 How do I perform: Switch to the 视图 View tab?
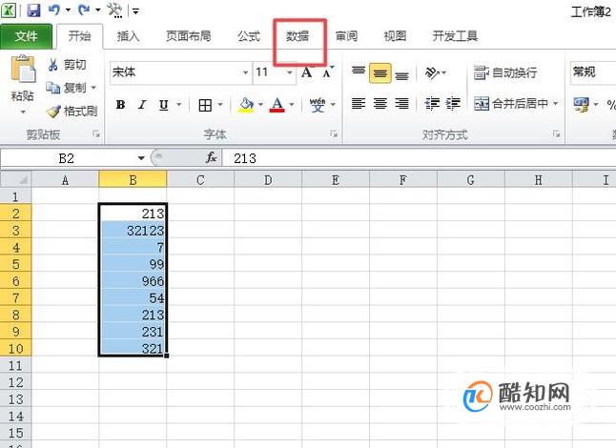coord(395,36)
